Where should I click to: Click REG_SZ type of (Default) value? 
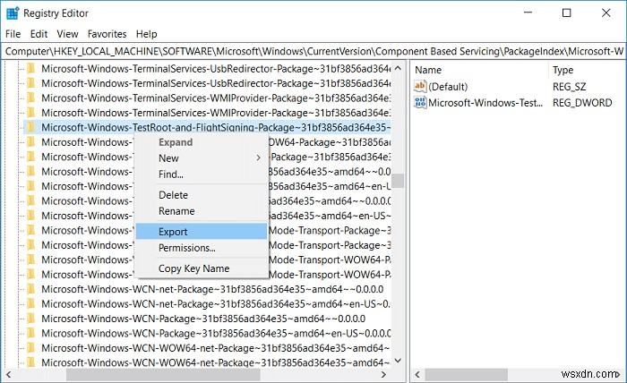point(569,87)
